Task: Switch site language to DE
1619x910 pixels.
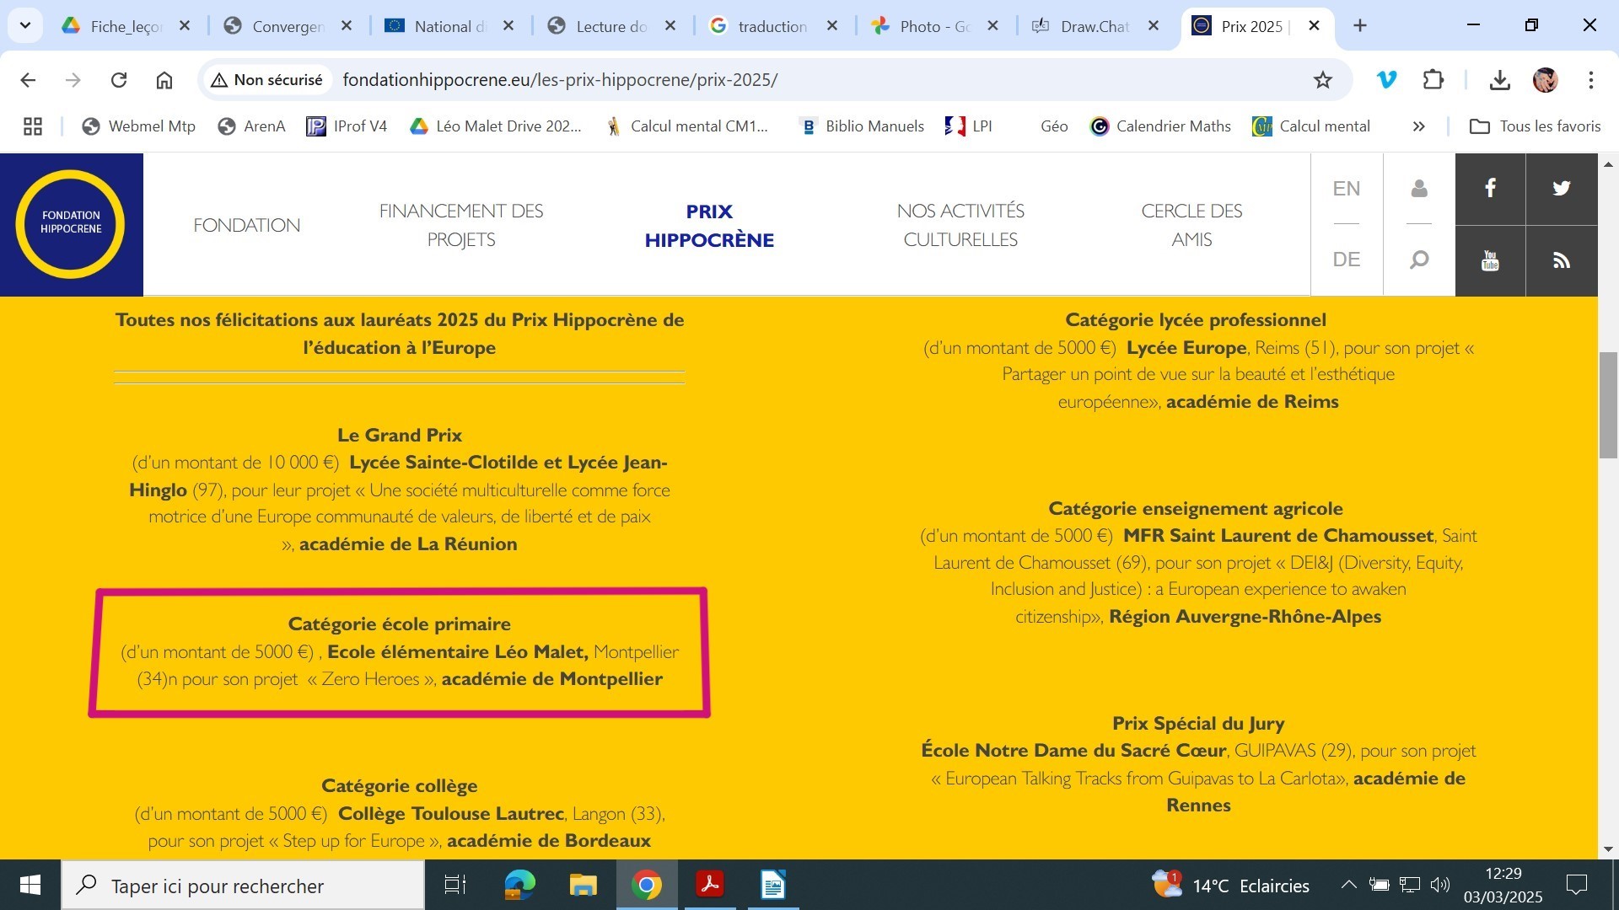Action: (x=1347, y=260)
